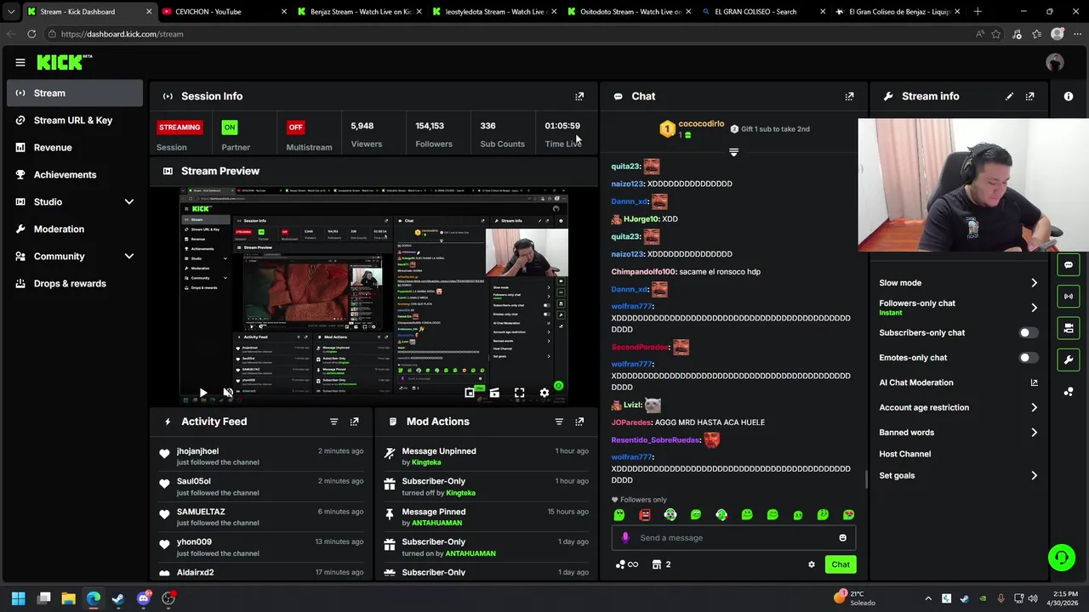Viewport: 1089px width, 612px height.
Task: Open the green support chat bubble
Action: point(1061,558)
